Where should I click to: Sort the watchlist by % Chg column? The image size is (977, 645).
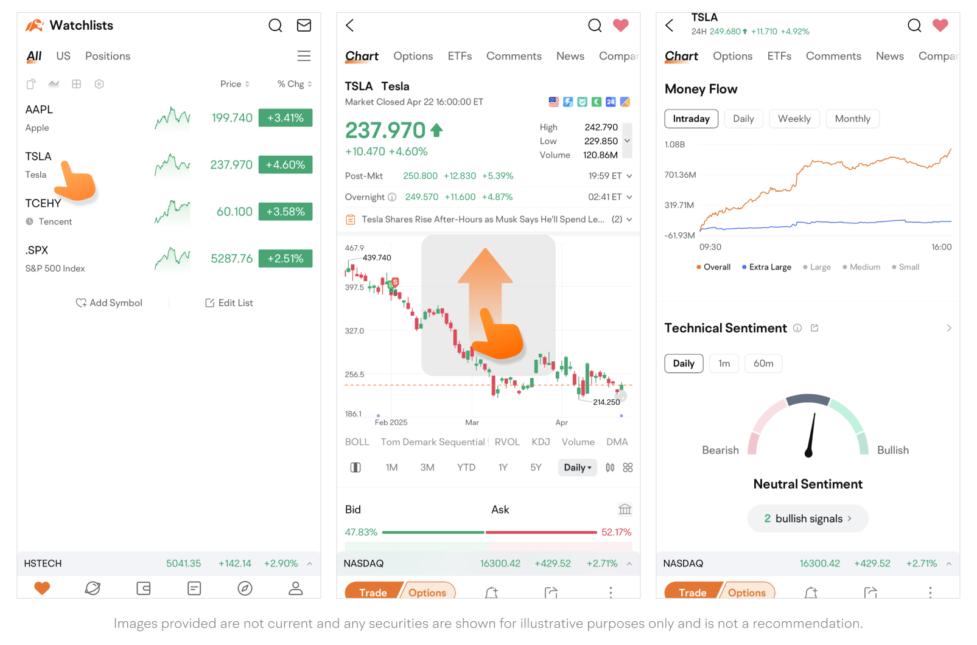coord(295,84)
